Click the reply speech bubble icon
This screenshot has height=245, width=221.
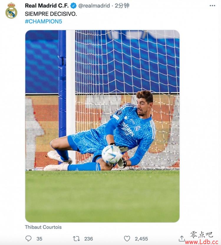pyautogui.click(x=29, y=239)
